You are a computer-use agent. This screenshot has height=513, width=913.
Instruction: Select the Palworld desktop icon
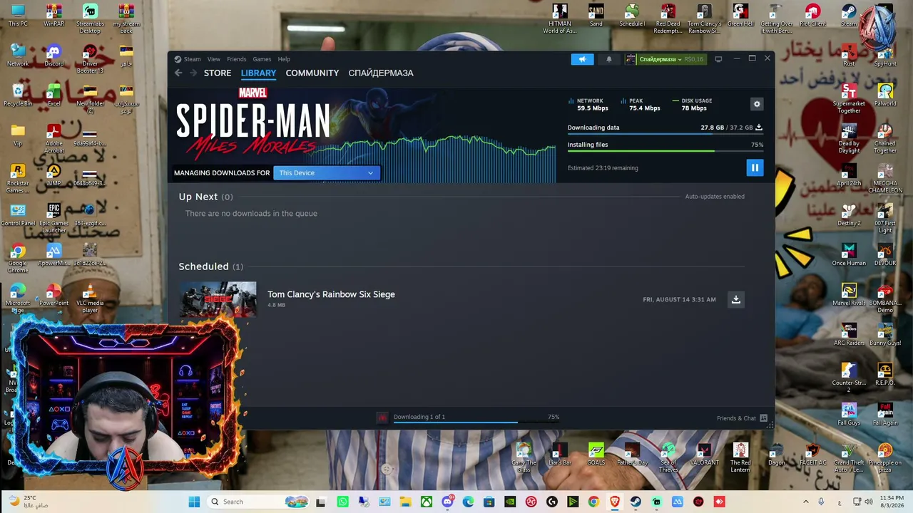(885, 95)
